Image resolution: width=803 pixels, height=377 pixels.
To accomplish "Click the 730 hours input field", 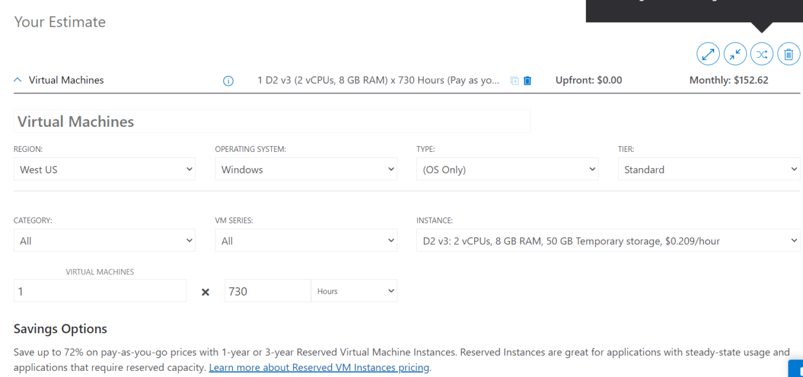I will (267, 291).
